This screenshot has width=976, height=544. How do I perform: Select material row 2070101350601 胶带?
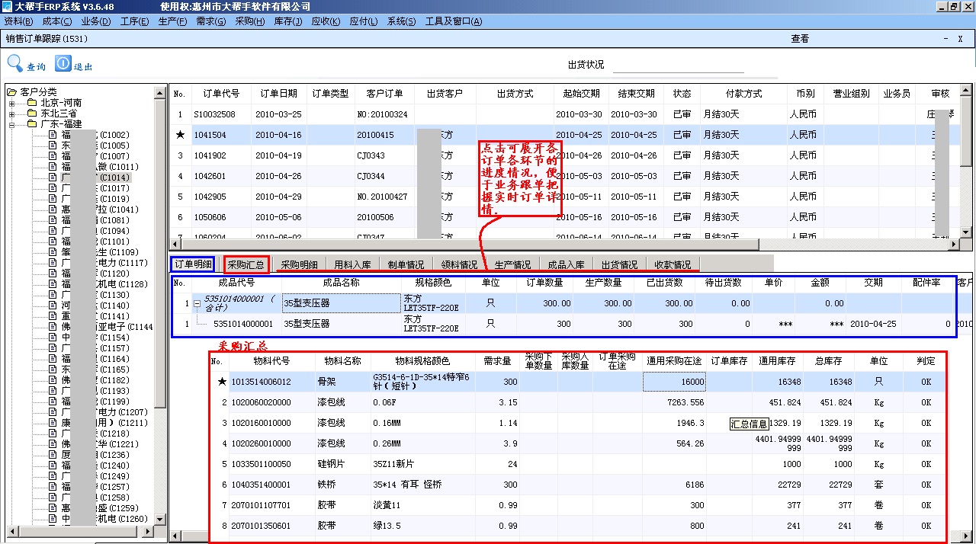pyautogui.click(x=577, y=526)
